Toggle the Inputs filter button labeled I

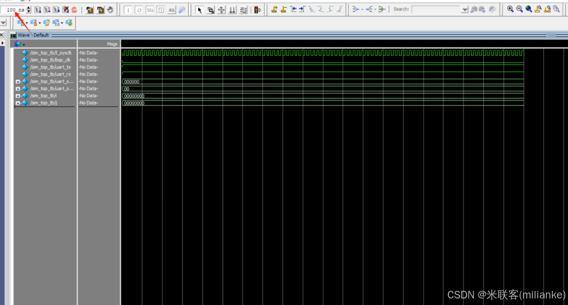click(128, 10)
